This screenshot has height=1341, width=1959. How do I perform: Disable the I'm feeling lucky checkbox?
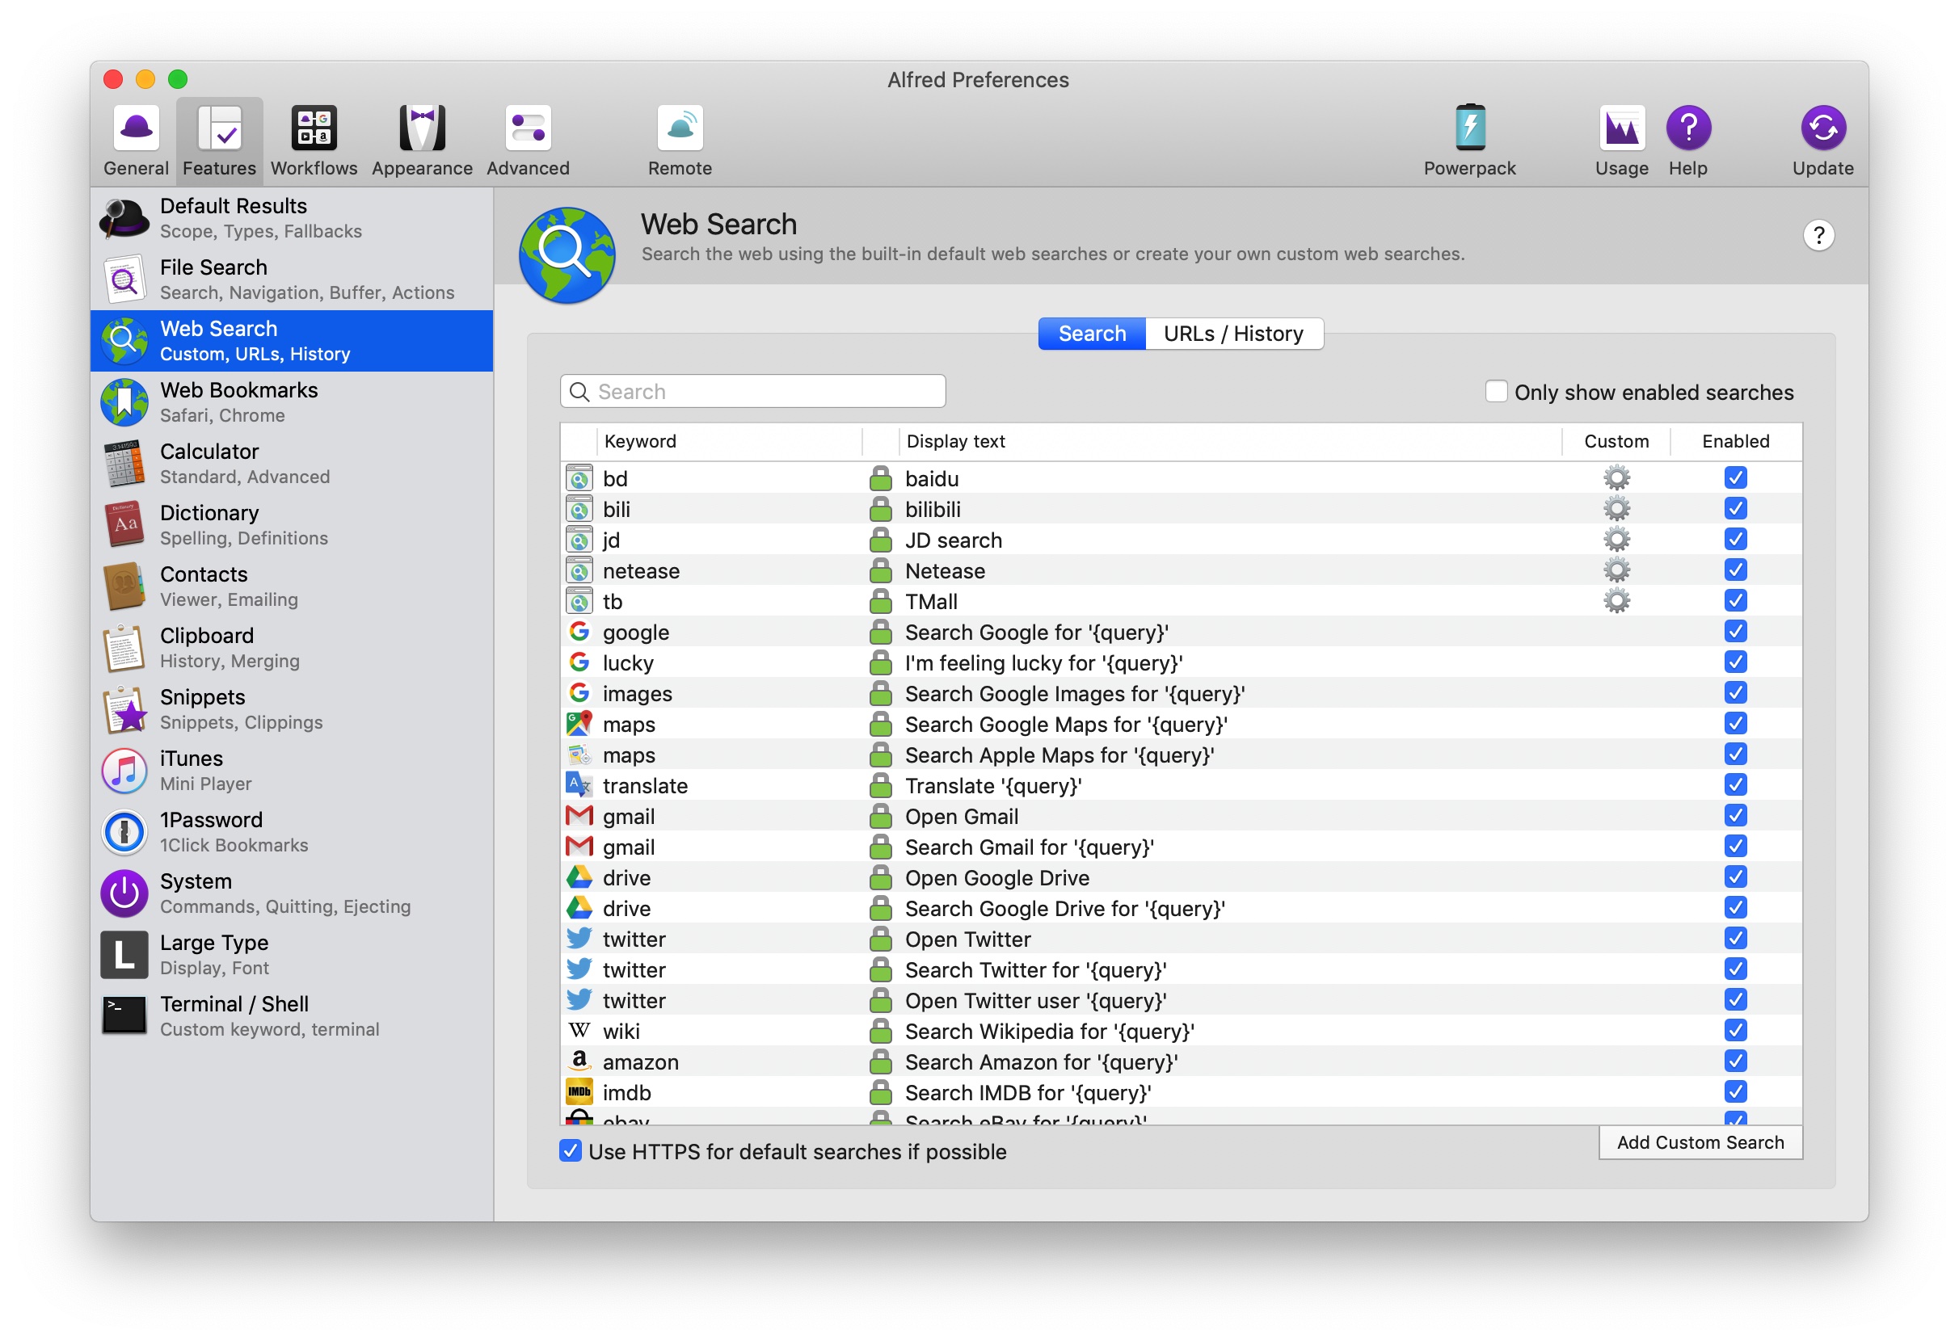pos(1735,663)
